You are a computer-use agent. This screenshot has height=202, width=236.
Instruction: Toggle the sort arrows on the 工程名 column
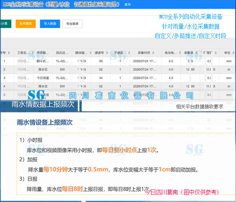33,53
